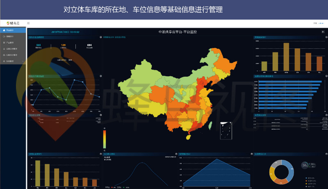The image size is (328, 189).
Task: Expand the last sidebar item's arrow
Action: 23,61
